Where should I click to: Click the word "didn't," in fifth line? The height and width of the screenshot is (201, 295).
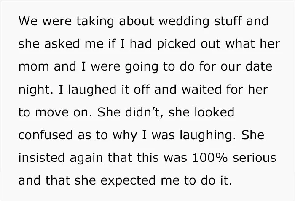pos(144,113)
